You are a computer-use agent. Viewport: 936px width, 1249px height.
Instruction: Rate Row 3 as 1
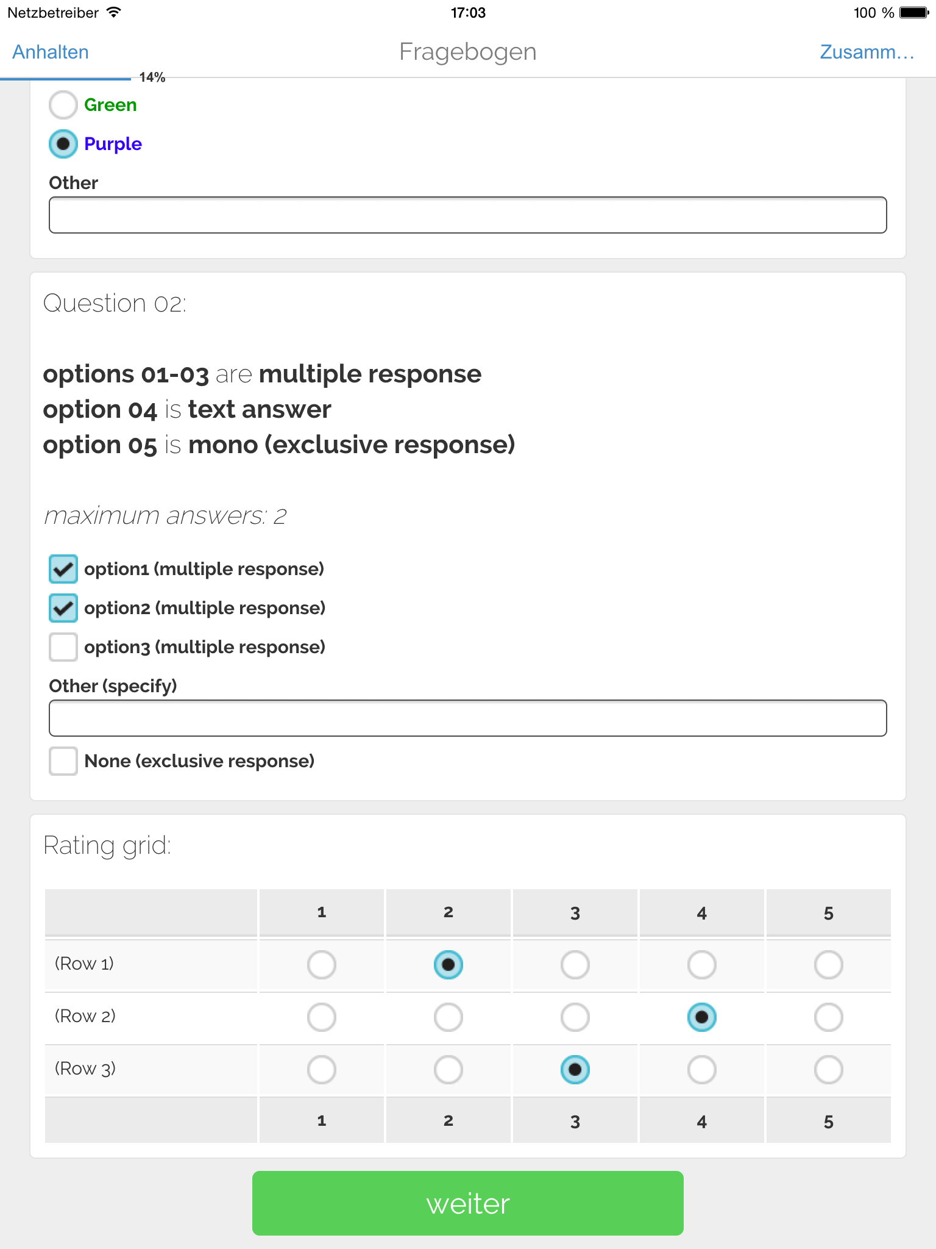(322, 1070)
